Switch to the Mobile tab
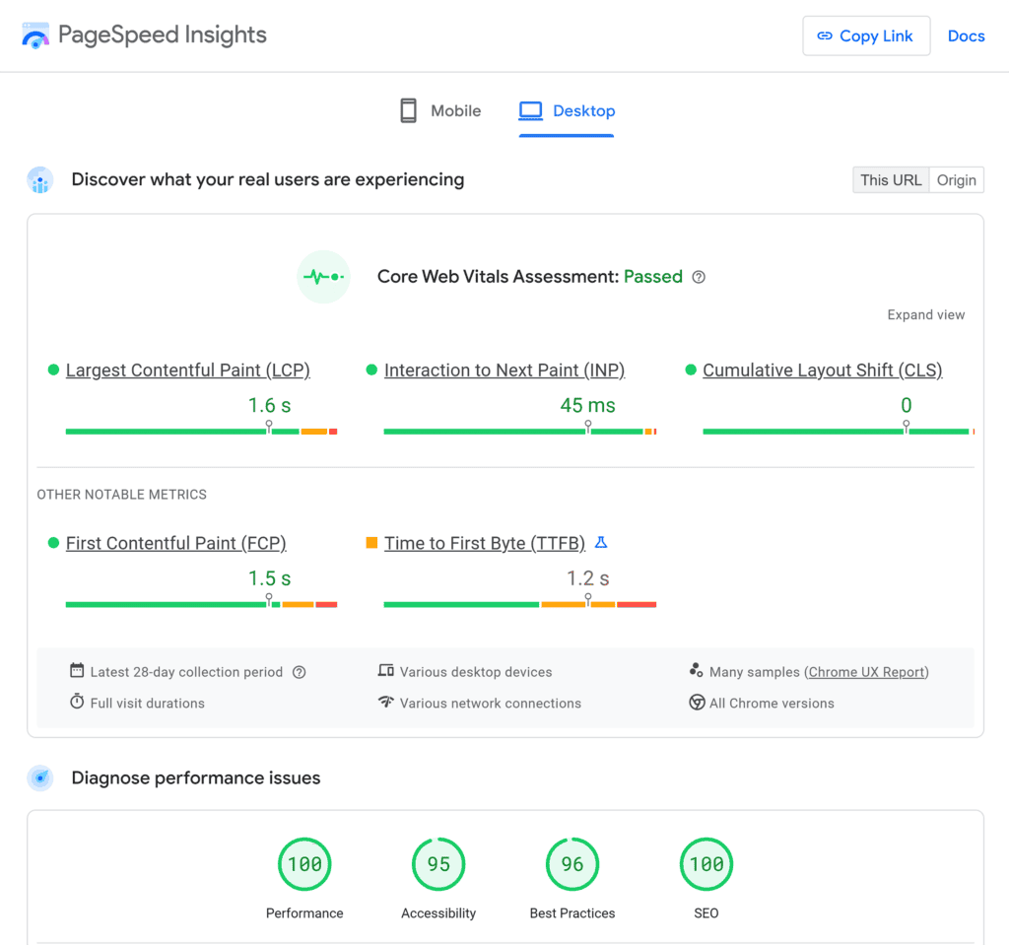This screenshot has height=945, width=1009. pos(438,110)
